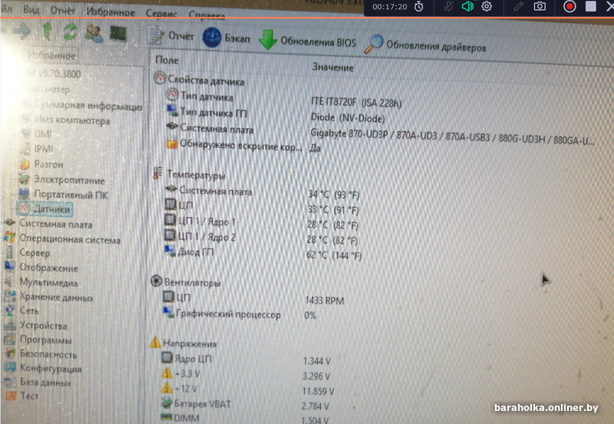Toggle the green speaker sound icon

click(467, 6)
